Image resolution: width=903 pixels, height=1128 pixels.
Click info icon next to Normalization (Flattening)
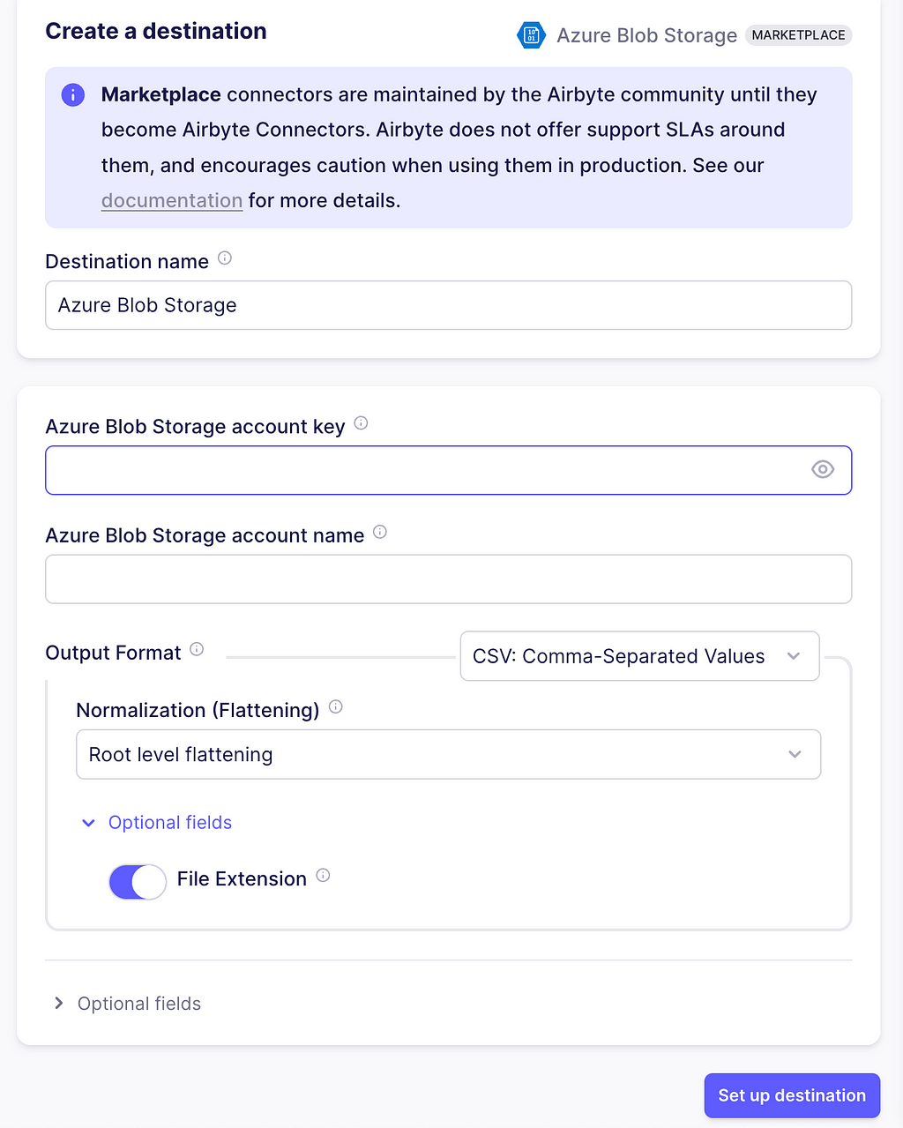click(x=335, y=706)
